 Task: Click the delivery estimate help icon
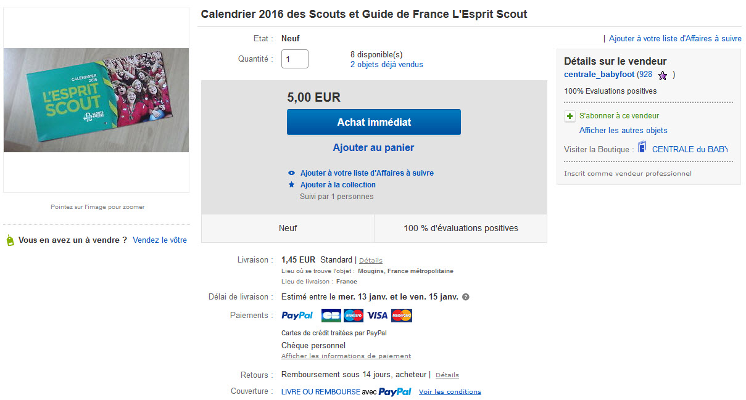[x=466, y=297]
